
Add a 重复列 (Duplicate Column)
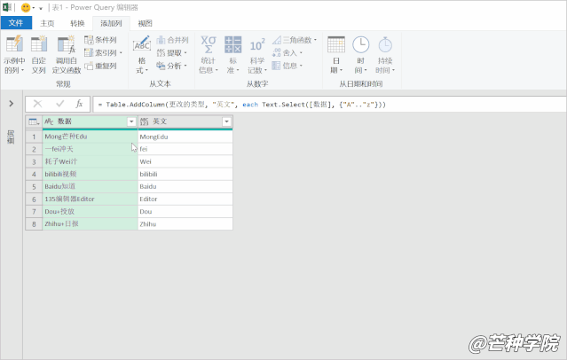point(100,66)
